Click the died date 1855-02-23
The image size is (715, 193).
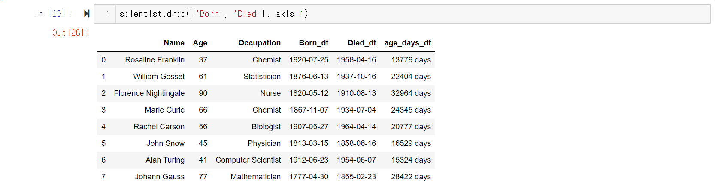tap(356, 177)
